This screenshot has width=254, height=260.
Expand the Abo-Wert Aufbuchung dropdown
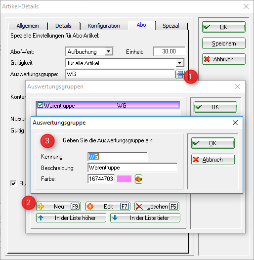pos(109,51)
